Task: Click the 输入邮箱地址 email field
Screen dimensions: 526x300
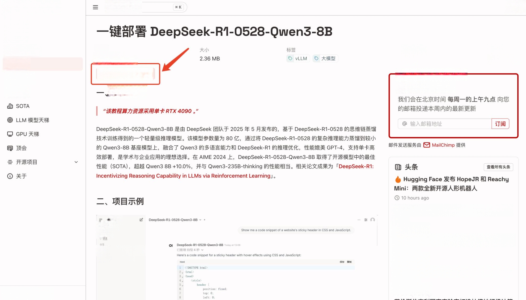Action: pyautogui.click(x=445, y=124)
